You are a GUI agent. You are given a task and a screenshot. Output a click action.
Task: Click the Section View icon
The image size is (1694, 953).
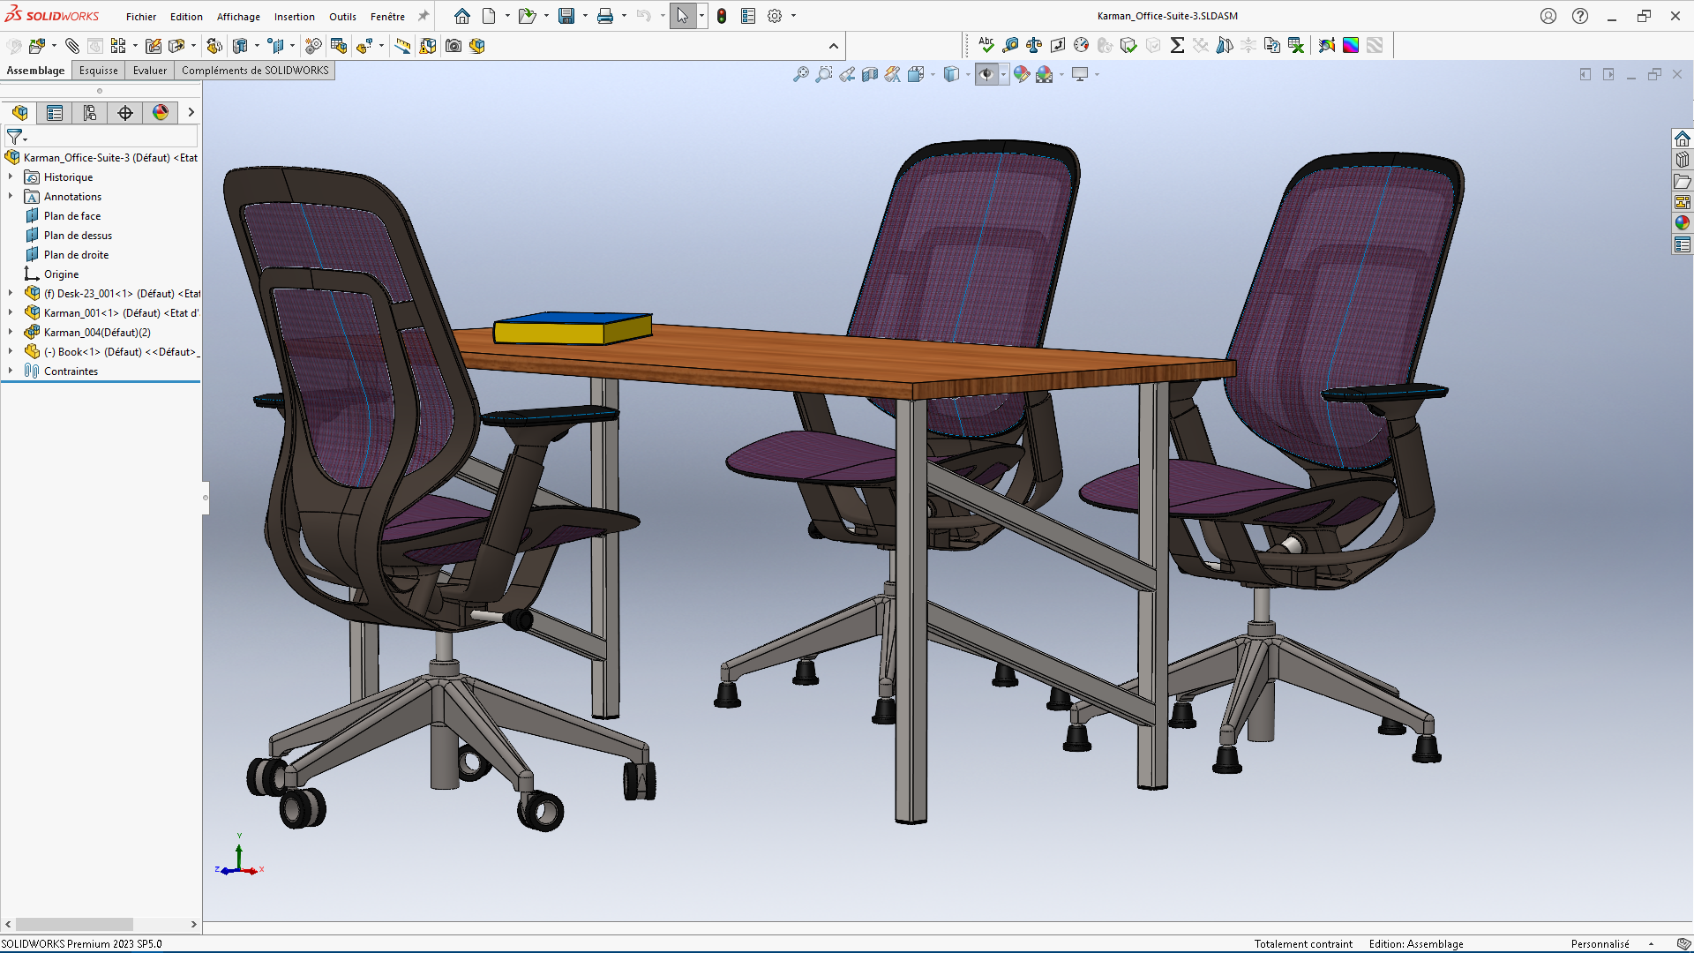870,75
